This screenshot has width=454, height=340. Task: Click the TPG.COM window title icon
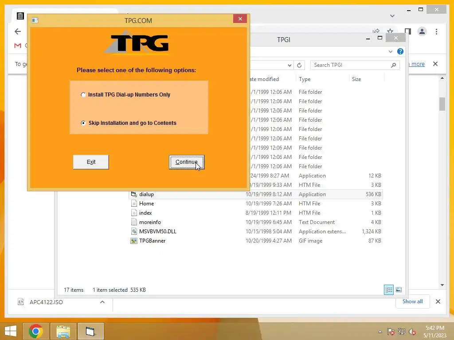click(35, 20)
